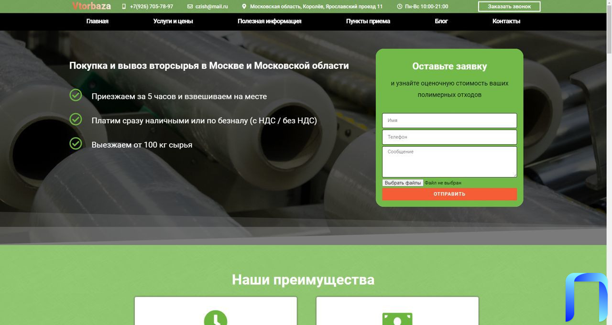Call the number +7(926) 705-78-97
This screenshot has height=325, width=612.
tap(152, 7)
